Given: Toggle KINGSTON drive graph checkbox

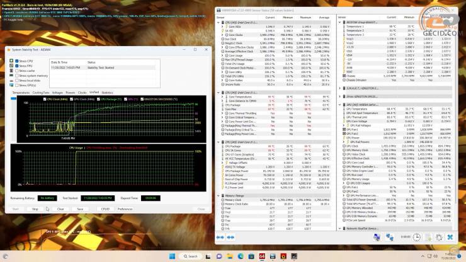Looking at the screenshot, I should [x=142, y=99].
